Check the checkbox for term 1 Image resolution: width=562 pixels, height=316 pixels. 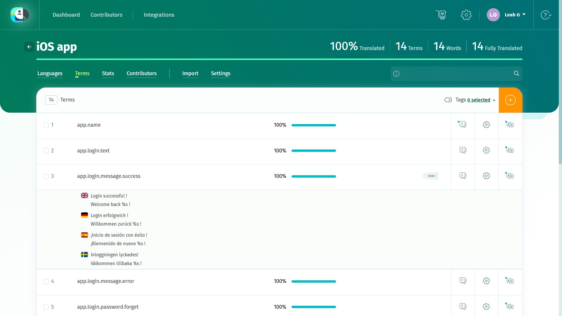pyautogui.click(x=46, y=125)
